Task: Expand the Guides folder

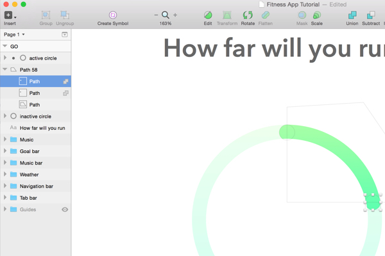Action: click(5, 209)
